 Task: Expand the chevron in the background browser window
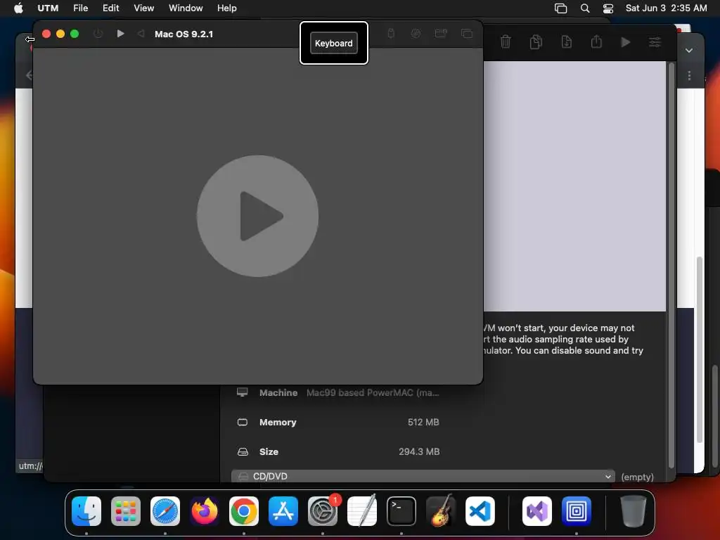click(x=689, y=51)
